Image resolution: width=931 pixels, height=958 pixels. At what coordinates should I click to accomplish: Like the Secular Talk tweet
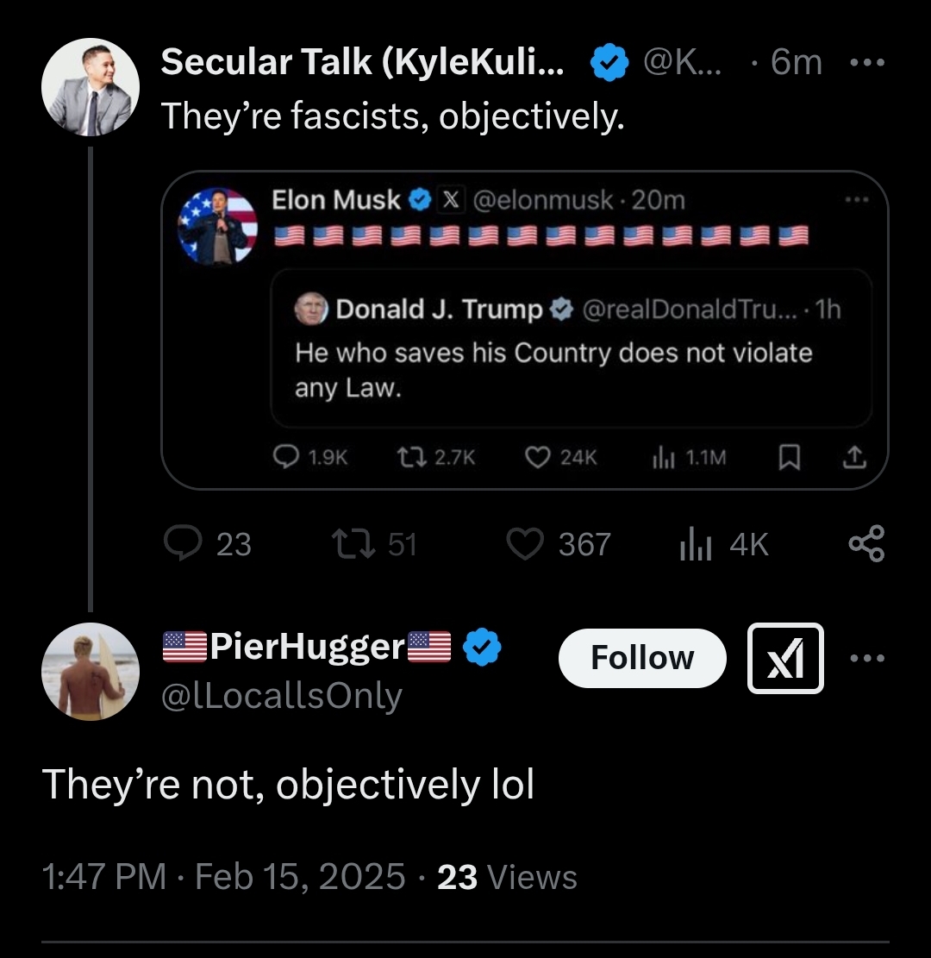(x=559, y=544)
